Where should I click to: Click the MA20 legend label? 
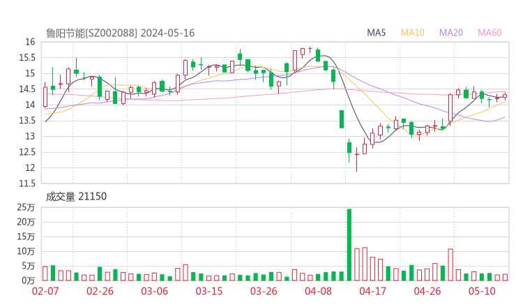tap(451, 33)
